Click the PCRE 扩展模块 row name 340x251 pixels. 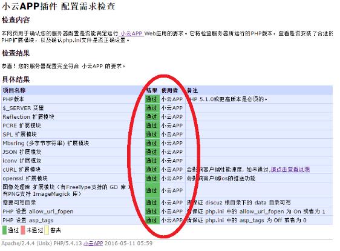click(22, 125)
